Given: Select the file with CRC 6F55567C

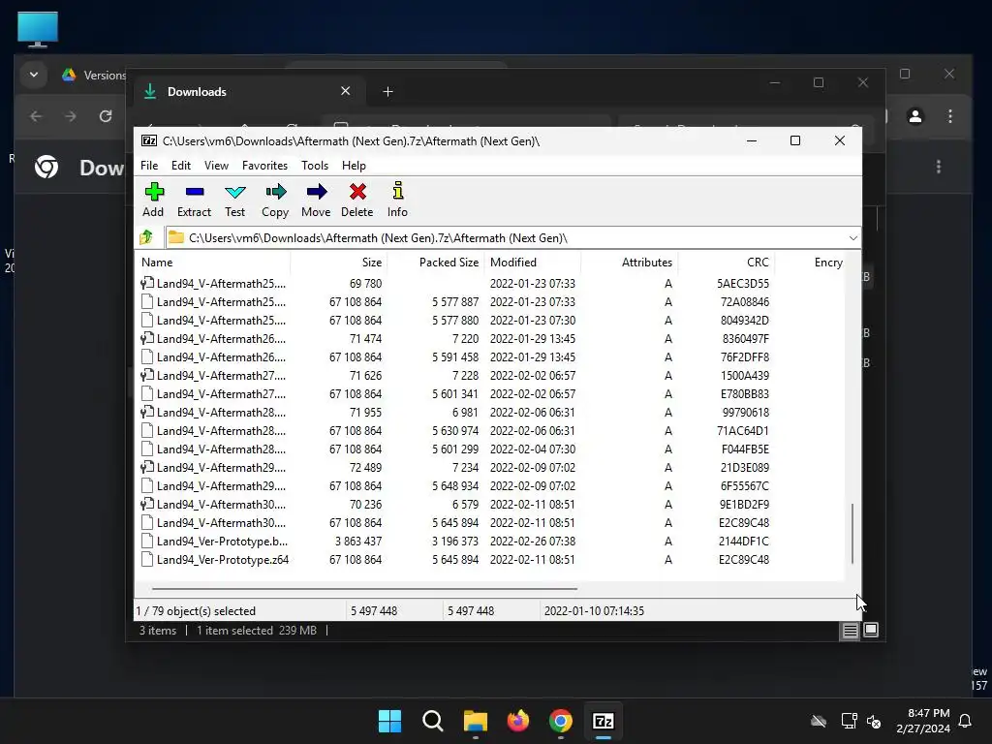Looking at the screenshot, I should [489, 486].
